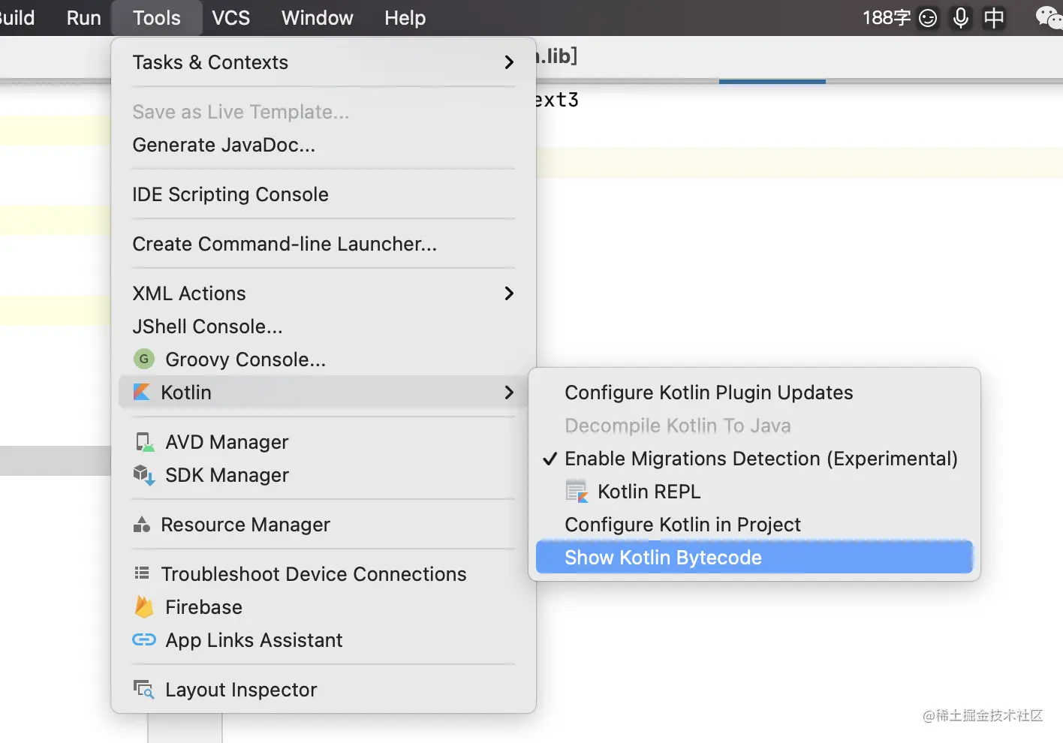Click the App Links Assistant link icon
1063x743 pixels.
[x=143, y=640]
